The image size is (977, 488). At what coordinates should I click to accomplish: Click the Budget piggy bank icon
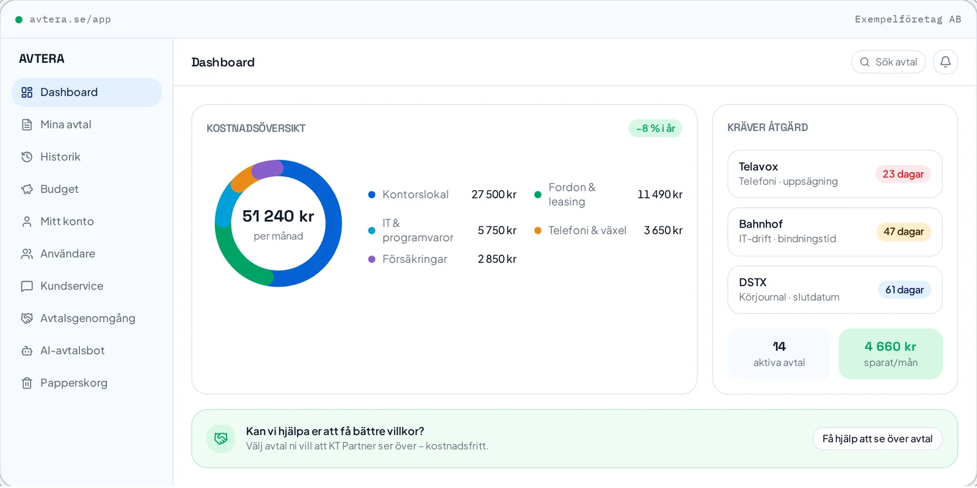point(27,189)
